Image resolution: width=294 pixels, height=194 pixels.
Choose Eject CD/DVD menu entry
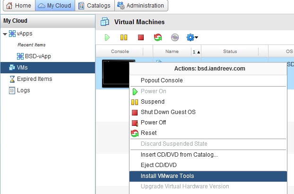point(208,165)
